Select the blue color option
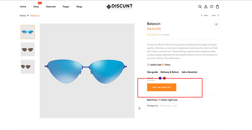The height and width of the screenshot is (130, 252). coord(160,78)
